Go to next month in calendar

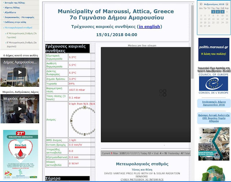227,4
